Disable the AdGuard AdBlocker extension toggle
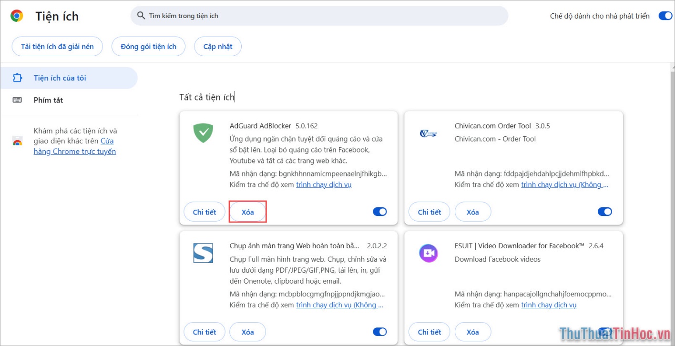Screen dimensions: 675x346 click(x=379, y=212)
